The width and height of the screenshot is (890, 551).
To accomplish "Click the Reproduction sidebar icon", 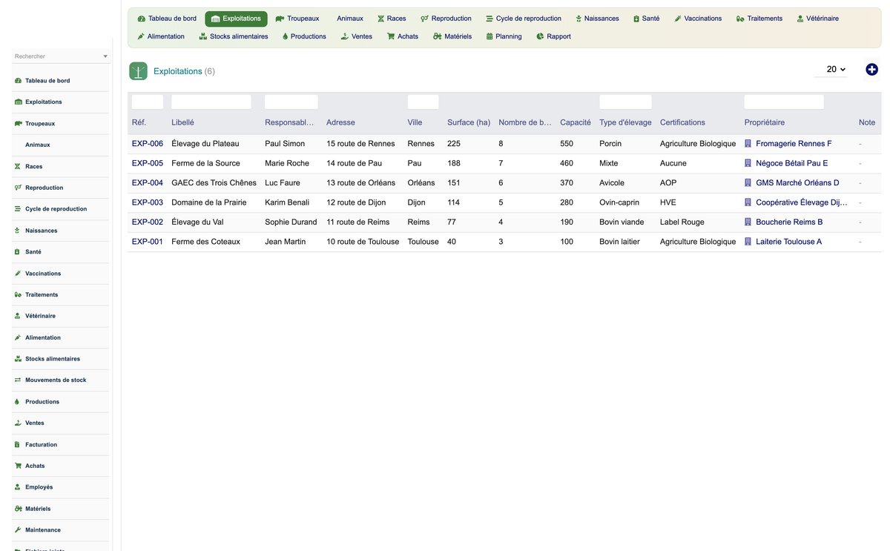I will point(18,188).
